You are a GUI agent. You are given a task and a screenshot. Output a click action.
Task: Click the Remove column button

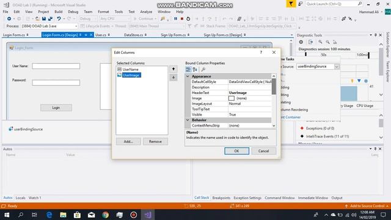[155, 141]
